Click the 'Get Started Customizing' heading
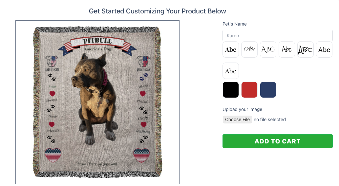Viewport: 339px width, 186px height. 158,11
